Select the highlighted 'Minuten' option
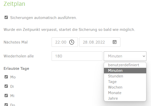 pyautogui.click(x=125, y=71)
